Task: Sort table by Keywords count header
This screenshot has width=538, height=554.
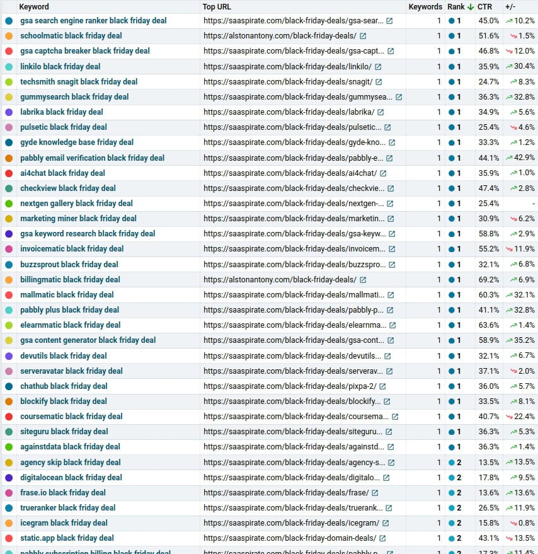Action: (x=425, y=7)
